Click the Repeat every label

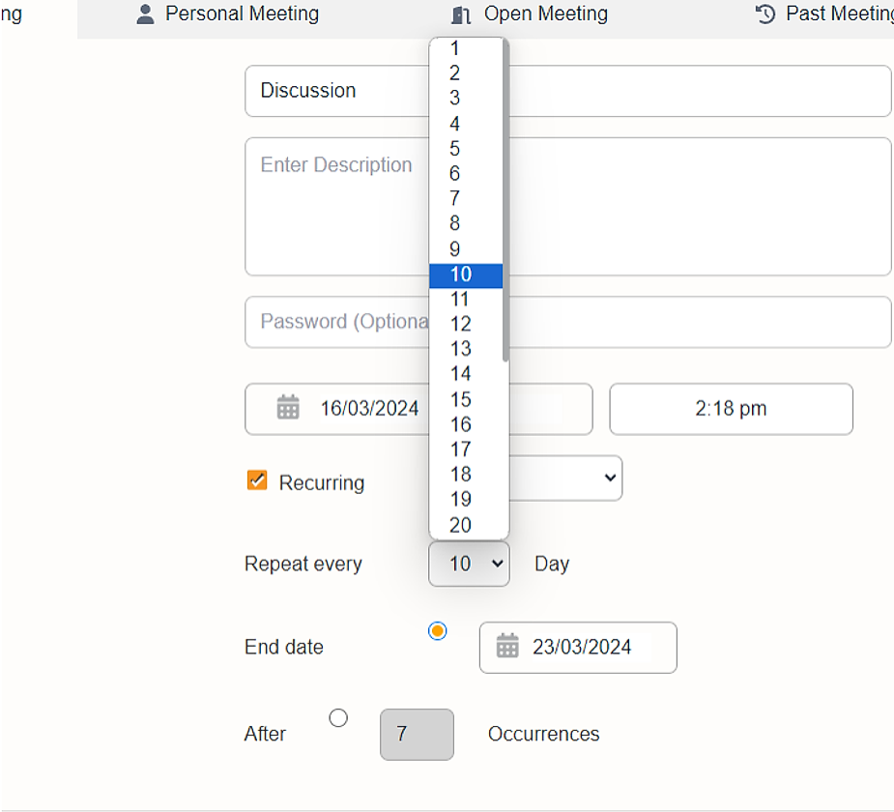[x=303, y=564]
